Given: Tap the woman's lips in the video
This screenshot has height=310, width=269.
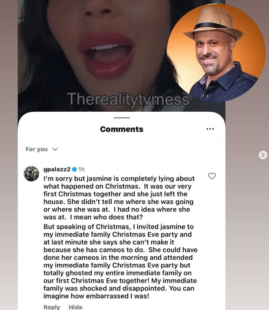Looking at the screenshot, I should 107,55.
